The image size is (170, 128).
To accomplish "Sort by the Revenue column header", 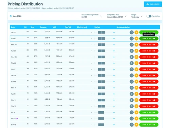I will [x=43, y=27].
